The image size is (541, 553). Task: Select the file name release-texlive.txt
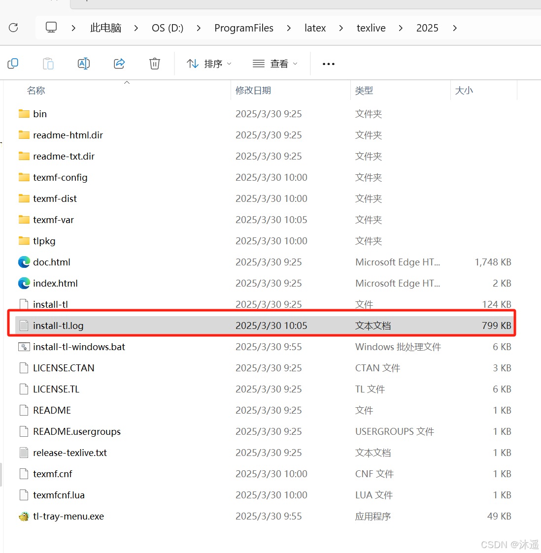click(x=70, y=453)
